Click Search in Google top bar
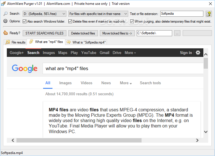This screenshot has width=215, height=156. (x=33, y=53)
